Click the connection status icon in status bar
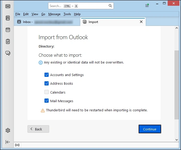The image size is (181, 150). (17, 145)
